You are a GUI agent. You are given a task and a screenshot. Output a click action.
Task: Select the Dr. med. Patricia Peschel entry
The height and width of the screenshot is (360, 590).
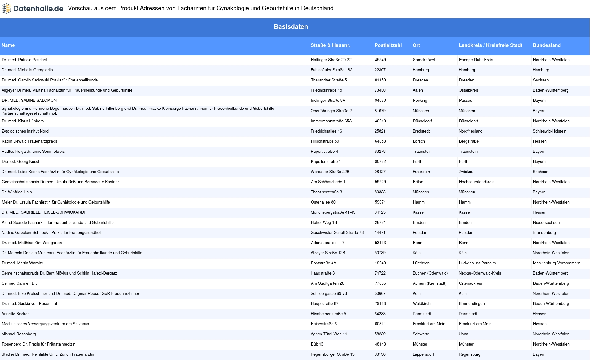24,60
